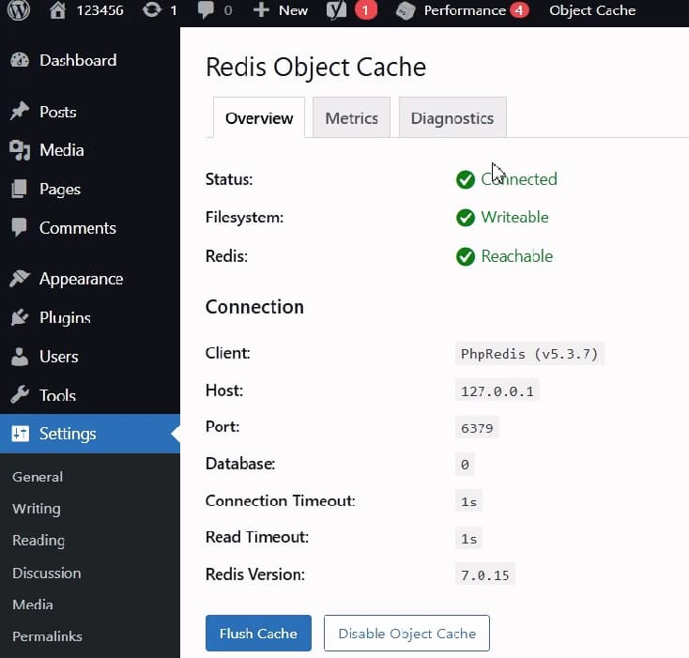Click the plus New icon
689x658 pixels.
[261, 10]
